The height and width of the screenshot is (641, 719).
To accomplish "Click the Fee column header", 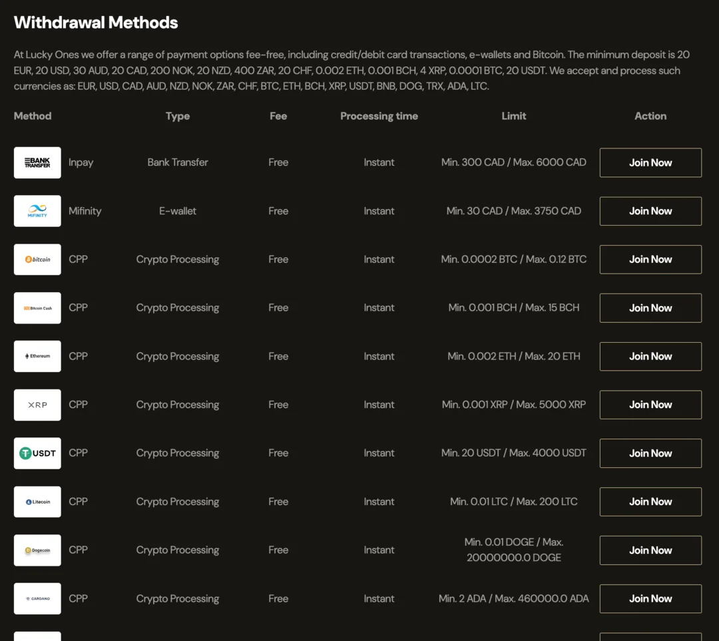I will click(278, 116).
